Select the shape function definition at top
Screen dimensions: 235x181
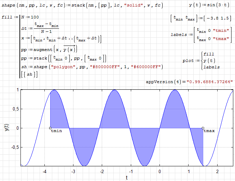[82, 6]
